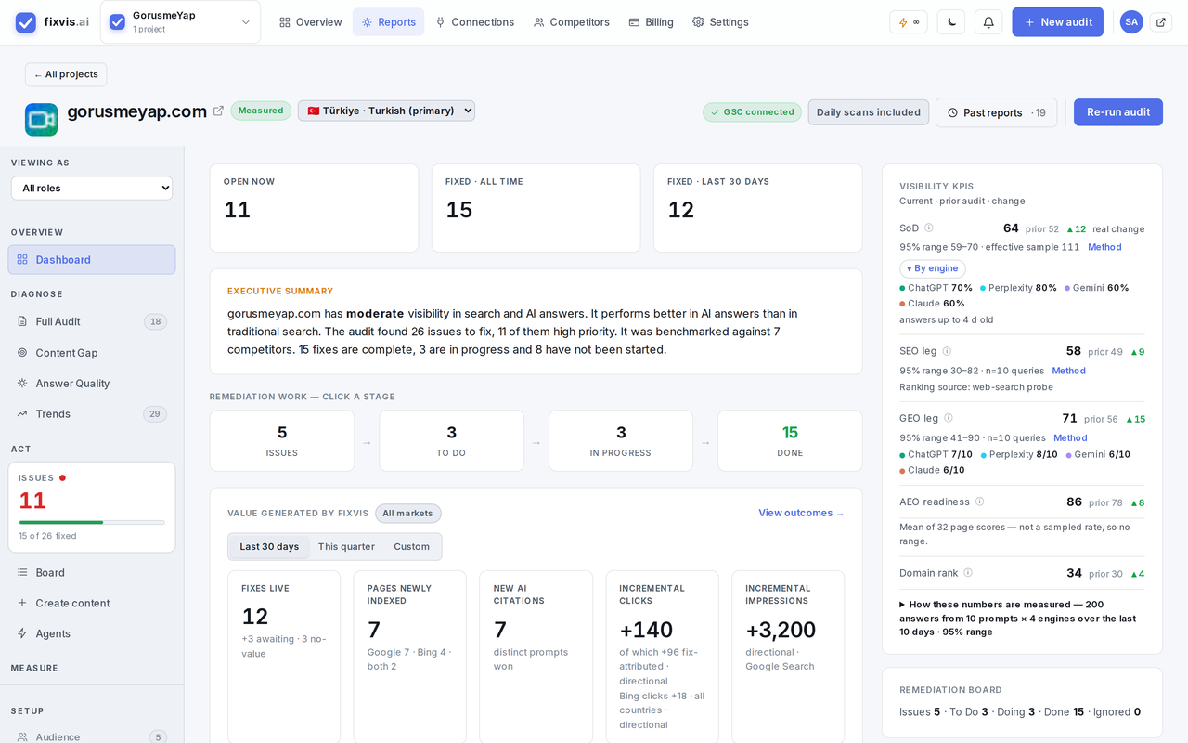Click the fixvis.ai logo icon
The height and width of the screenshot is (743, 1188).
26,22
